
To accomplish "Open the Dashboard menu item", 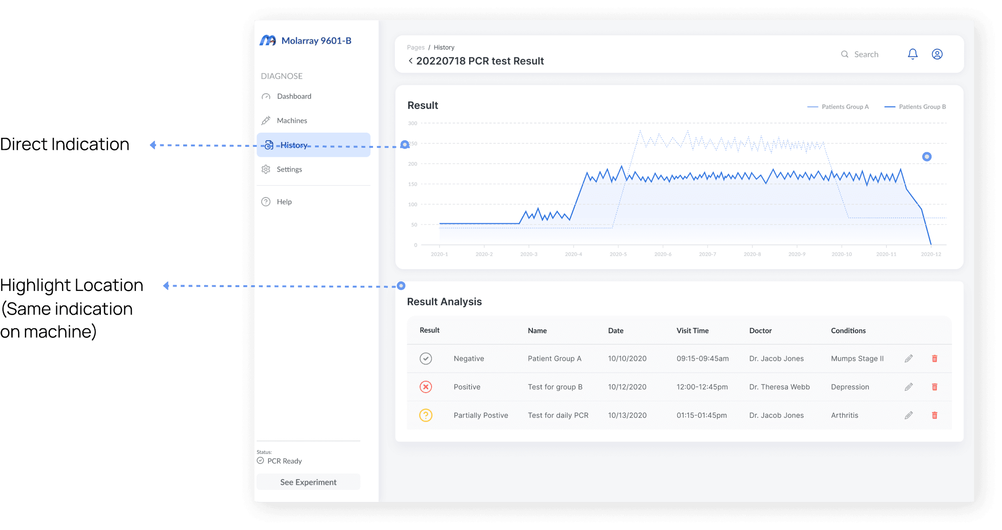I will click(294, 96).
